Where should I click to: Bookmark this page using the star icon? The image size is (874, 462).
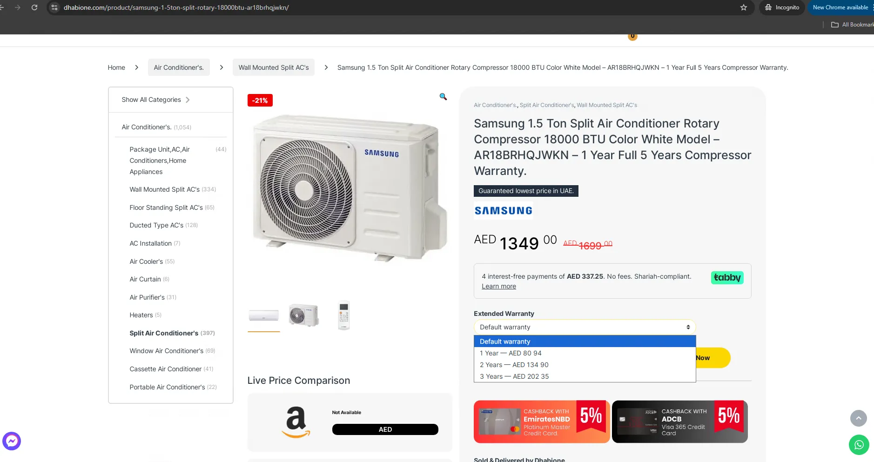[x=744, y=7]
